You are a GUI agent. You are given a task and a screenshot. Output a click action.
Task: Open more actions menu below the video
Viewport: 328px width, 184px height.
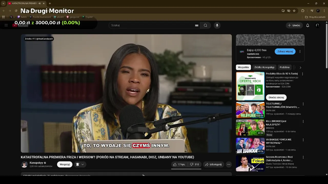pyautogui.click(x=229, y=164)
